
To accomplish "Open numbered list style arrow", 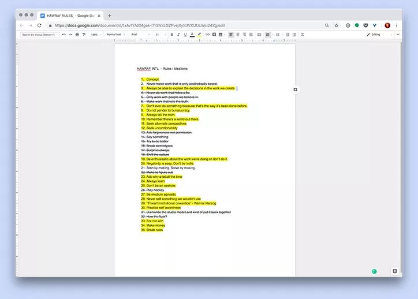I will pos(273,35).
